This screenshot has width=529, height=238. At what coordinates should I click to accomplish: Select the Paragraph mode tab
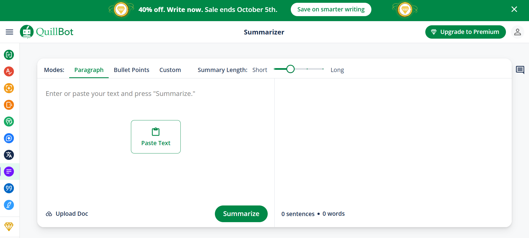[89, 70]
